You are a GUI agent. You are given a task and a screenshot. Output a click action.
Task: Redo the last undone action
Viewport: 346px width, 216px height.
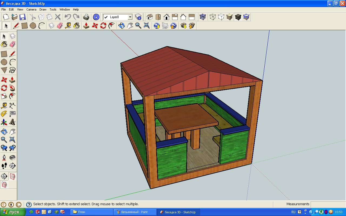(76, 17)
